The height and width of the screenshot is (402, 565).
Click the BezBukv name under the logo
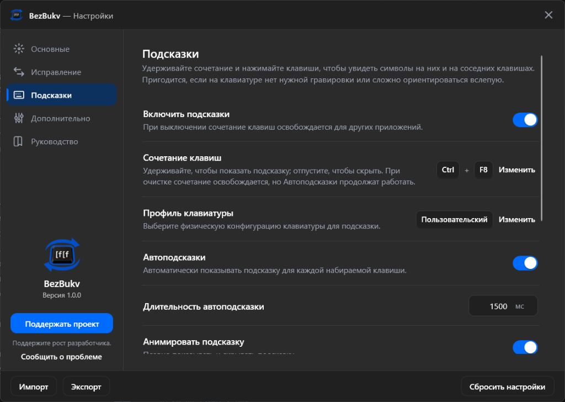(x=62, y=284)
